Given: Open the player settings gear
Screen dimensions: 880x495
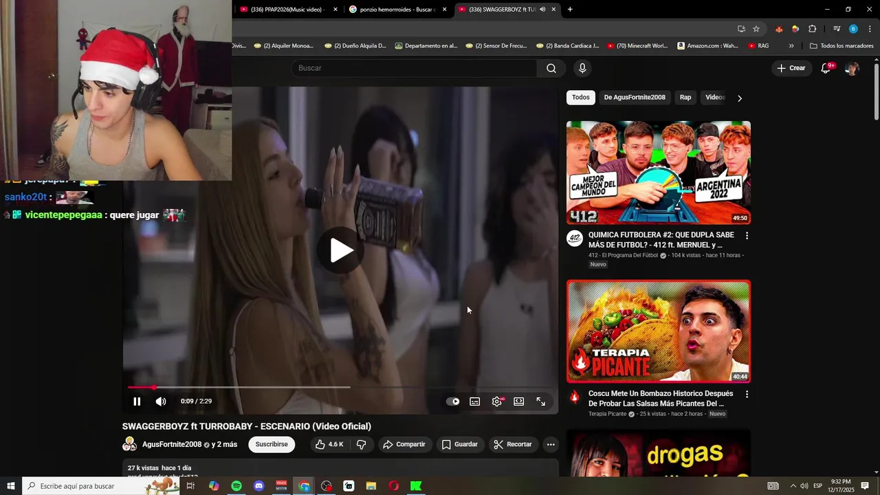Looking at the screenshot, I should [x=497, y=401].
